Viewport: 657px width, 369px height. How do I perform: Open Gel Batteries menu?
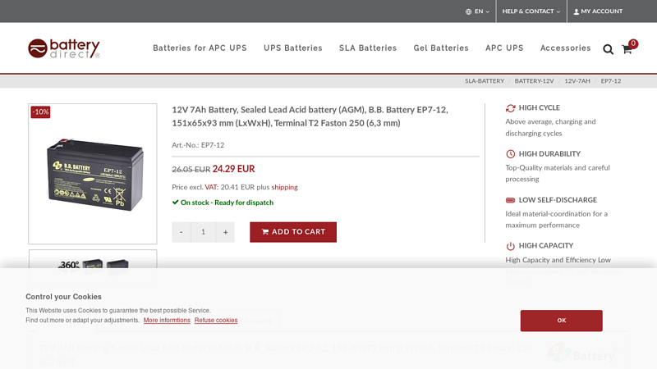coord(441,48)
